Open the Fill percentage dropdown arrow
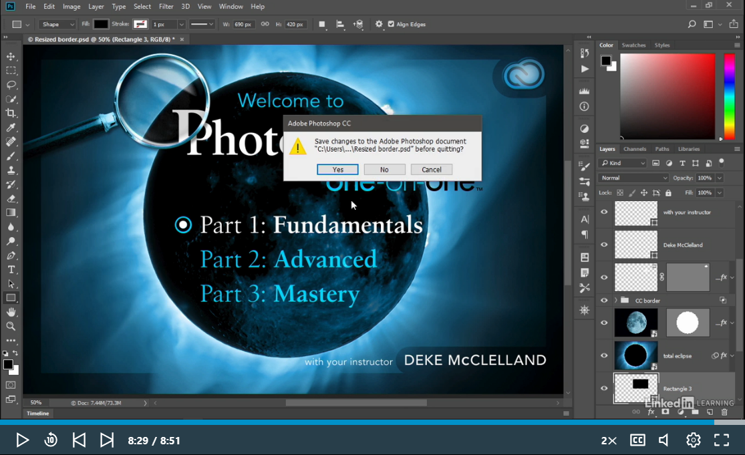This screenshot has height=455, width=745. 720,193
